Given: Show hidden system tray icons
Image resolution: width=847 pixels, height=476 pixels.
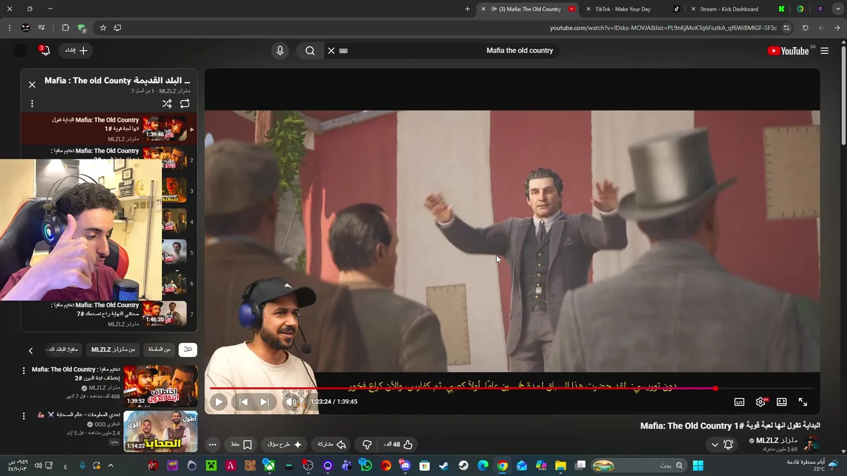Looking at the screenshot, I should coord(111,465).
